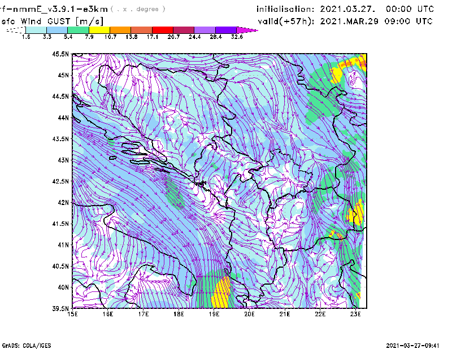Click the 23E longitude label
The width and height of the screenshot is (452, 349).
tap(355, 314)
